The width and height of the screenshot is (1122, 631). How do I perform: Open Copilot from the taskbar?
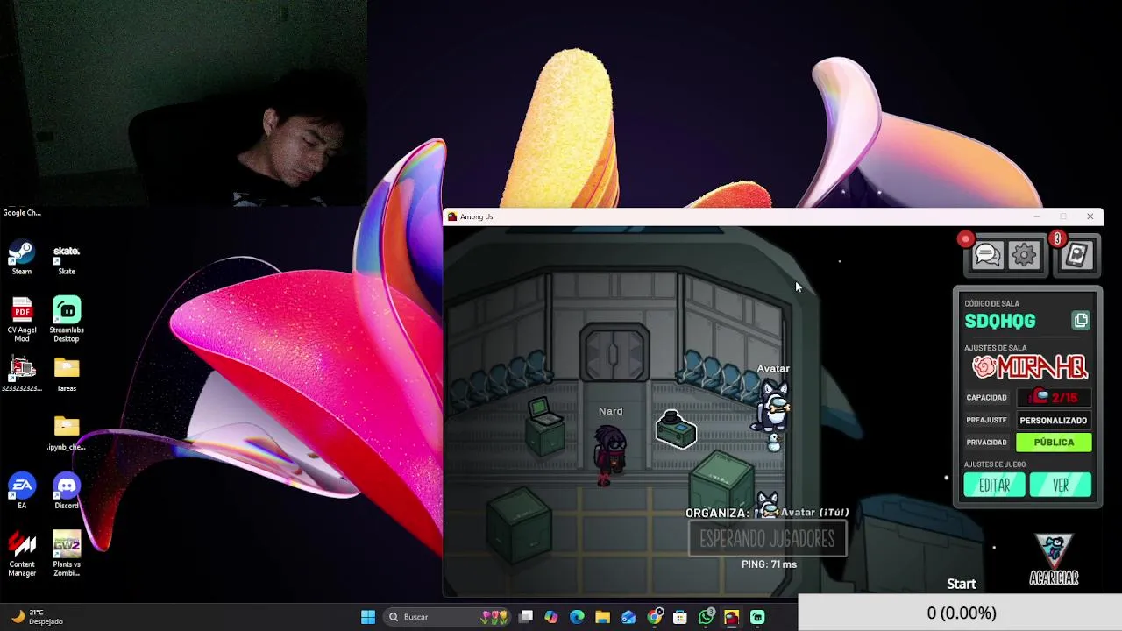[x=551, y=617]
